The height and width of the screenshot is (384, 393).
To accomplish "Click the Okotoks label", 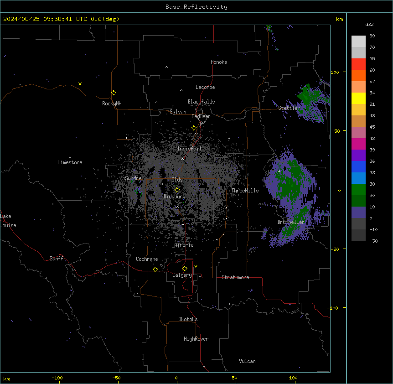I will (x=188, y=319).
